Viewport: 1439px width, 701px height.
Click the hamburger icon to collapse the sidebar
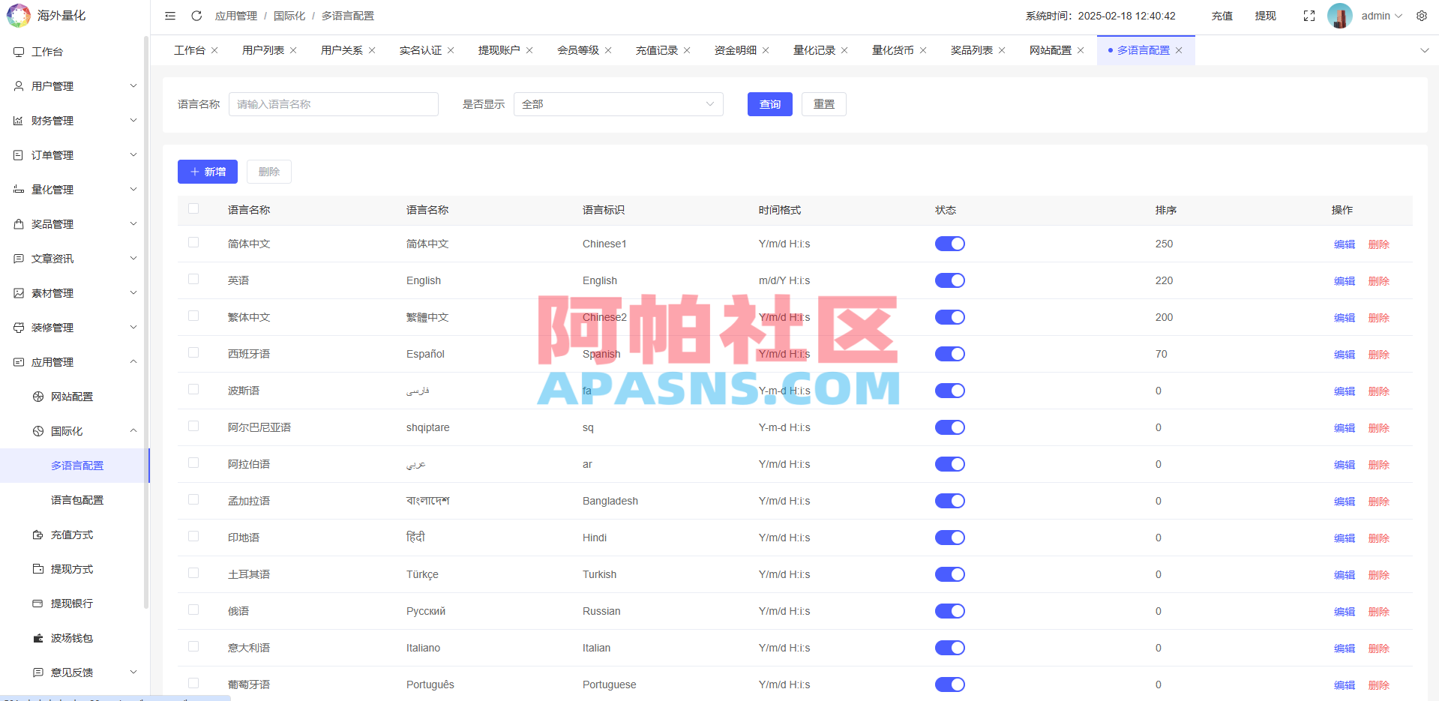(169, 15)
